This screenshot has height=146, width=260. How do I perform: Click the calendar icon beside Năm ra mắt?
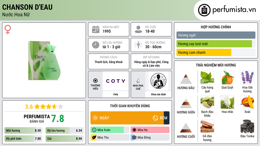click(x=96, y=29)
